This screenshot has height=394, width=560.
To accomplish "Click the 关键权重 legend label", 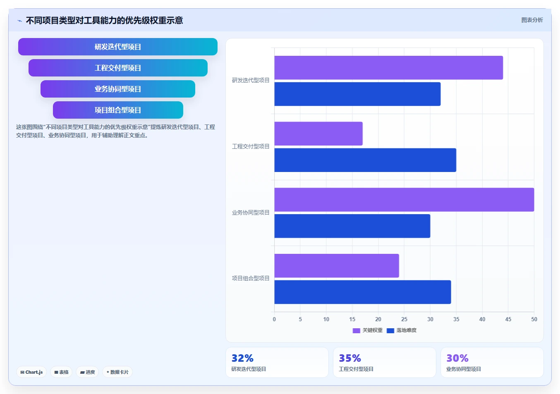I will pos(373,330).
